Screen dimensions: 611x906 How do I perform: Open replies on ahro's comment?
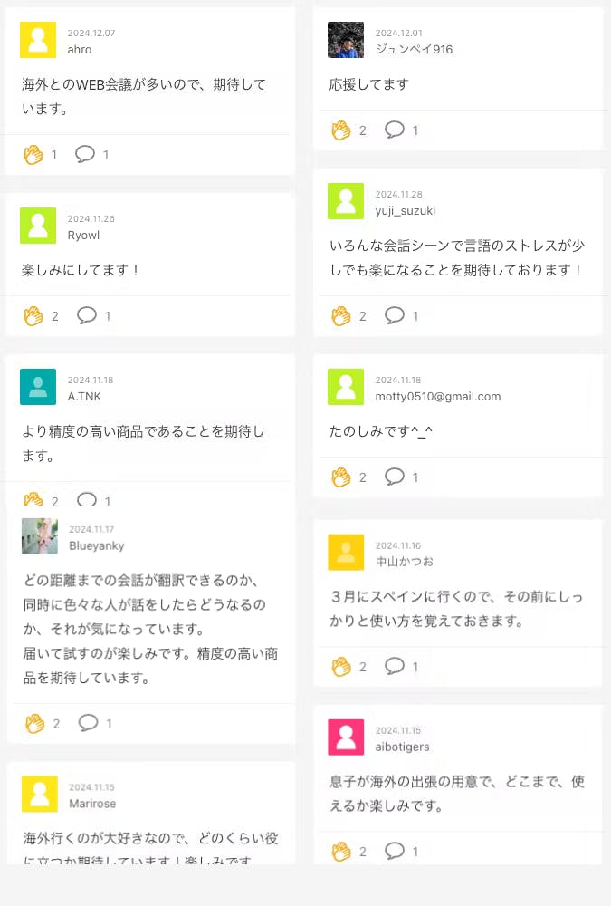click(85, 155)
